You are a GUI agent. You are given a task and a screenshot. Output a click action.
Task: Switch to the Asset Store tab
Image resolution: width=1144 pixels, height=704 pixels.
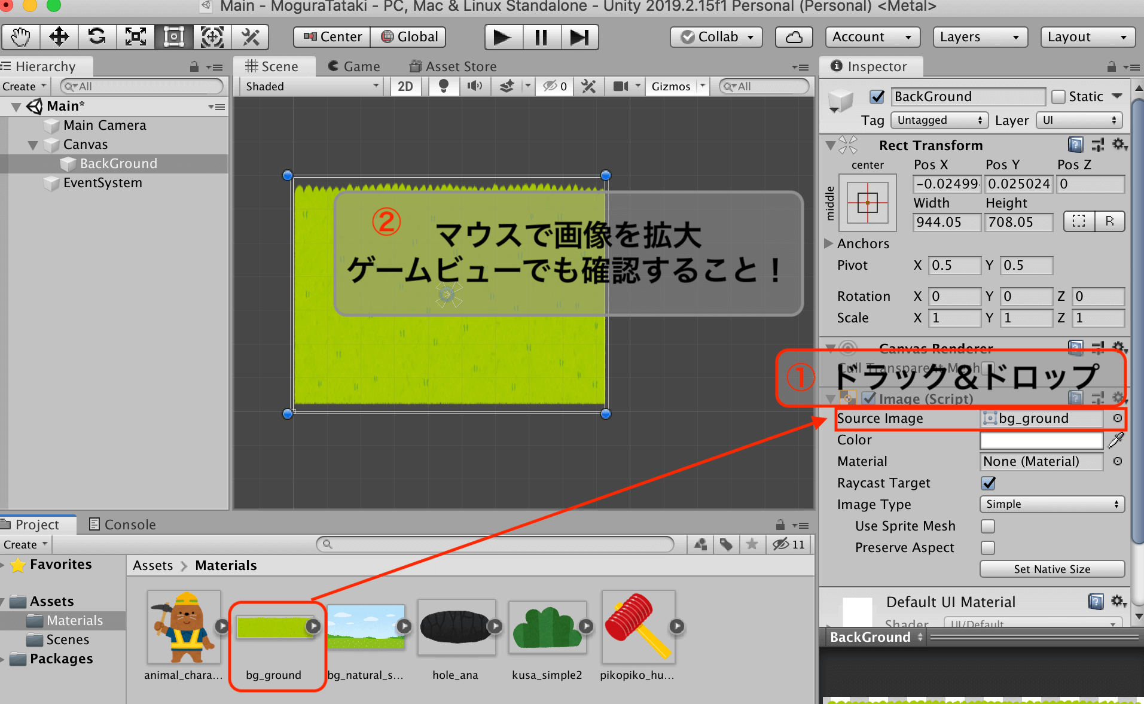coord(453,66)
